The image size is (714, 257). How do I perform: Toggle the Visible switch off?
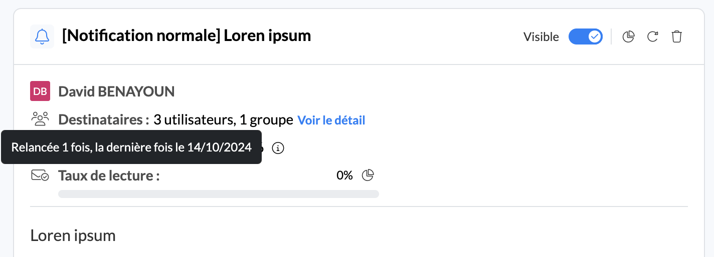(x=585, y=36)
